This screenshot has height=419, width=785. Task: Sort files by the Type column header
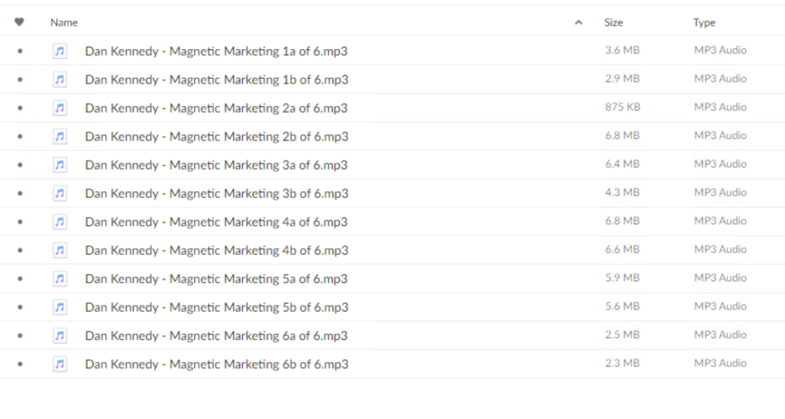pyautogui.click(x=705, y=22)
